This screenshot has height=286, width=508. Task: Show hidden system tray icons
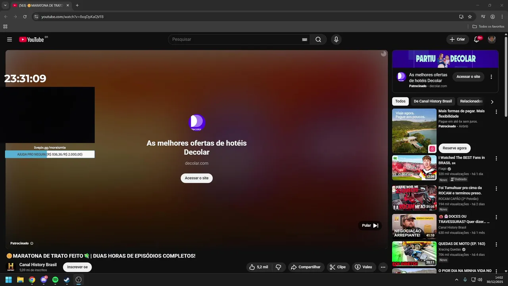pyautogui.click(x=456, y=280)
